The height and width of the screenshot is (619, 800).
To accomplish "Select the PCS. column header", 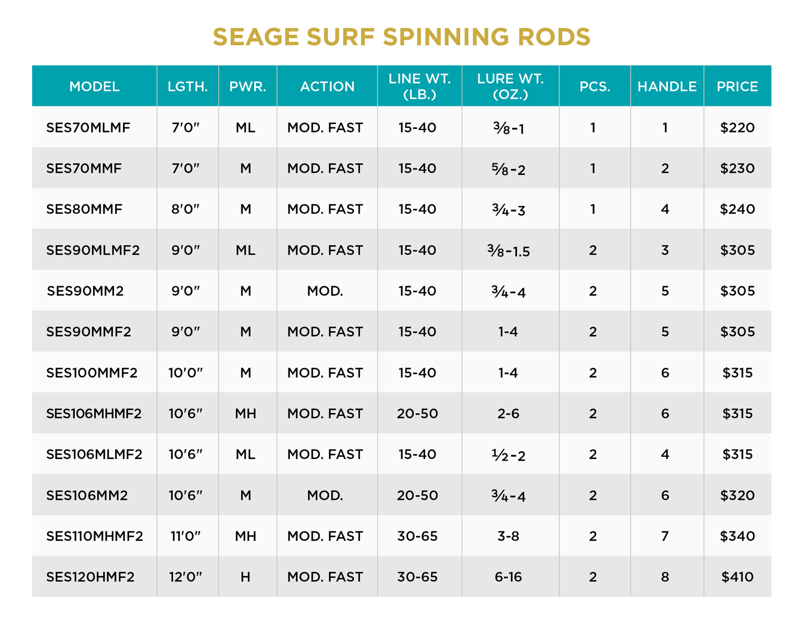I will tap(595, 86).
